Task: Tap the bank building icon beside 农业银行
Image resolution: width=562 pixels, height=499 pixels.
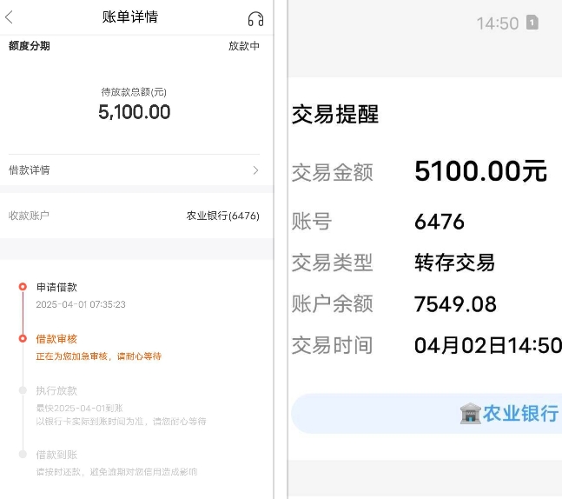Action: point(470,413)
